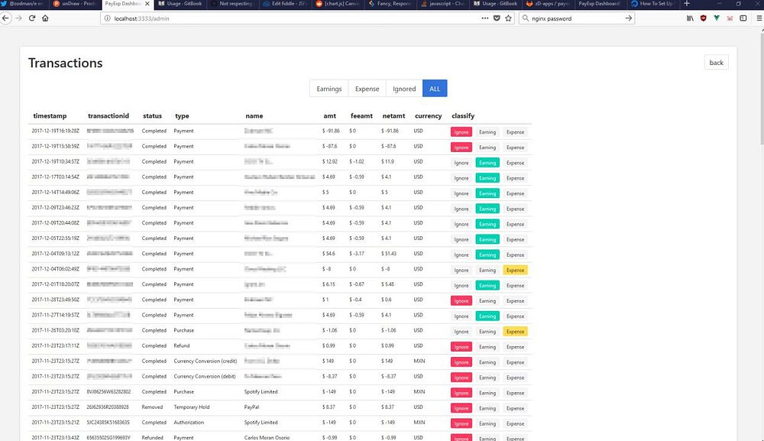Select 'Carlos Moran Osorio' name cell
The height and width of the screenshot is (441, 764).
(x=267, y=438)
